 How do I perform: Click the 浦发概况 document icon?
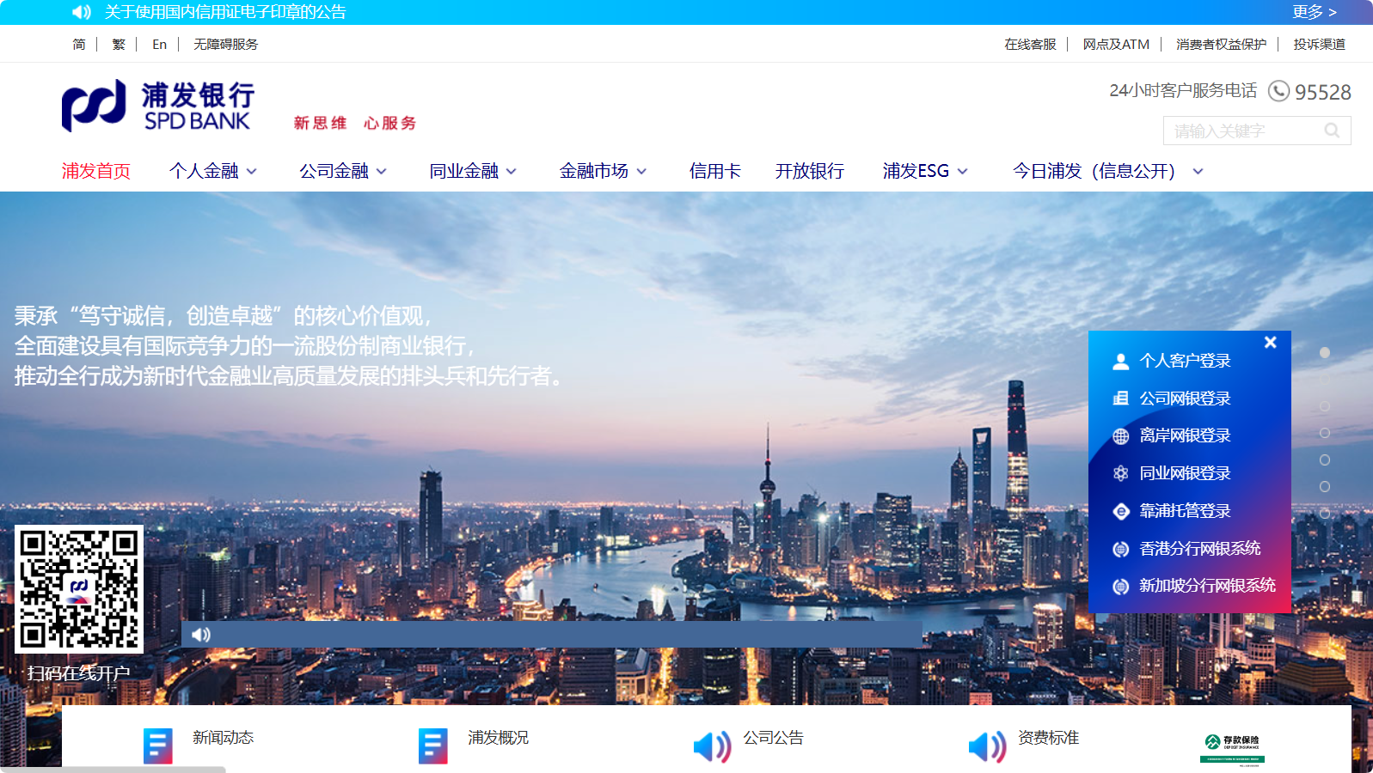click(x=433, y=746)
